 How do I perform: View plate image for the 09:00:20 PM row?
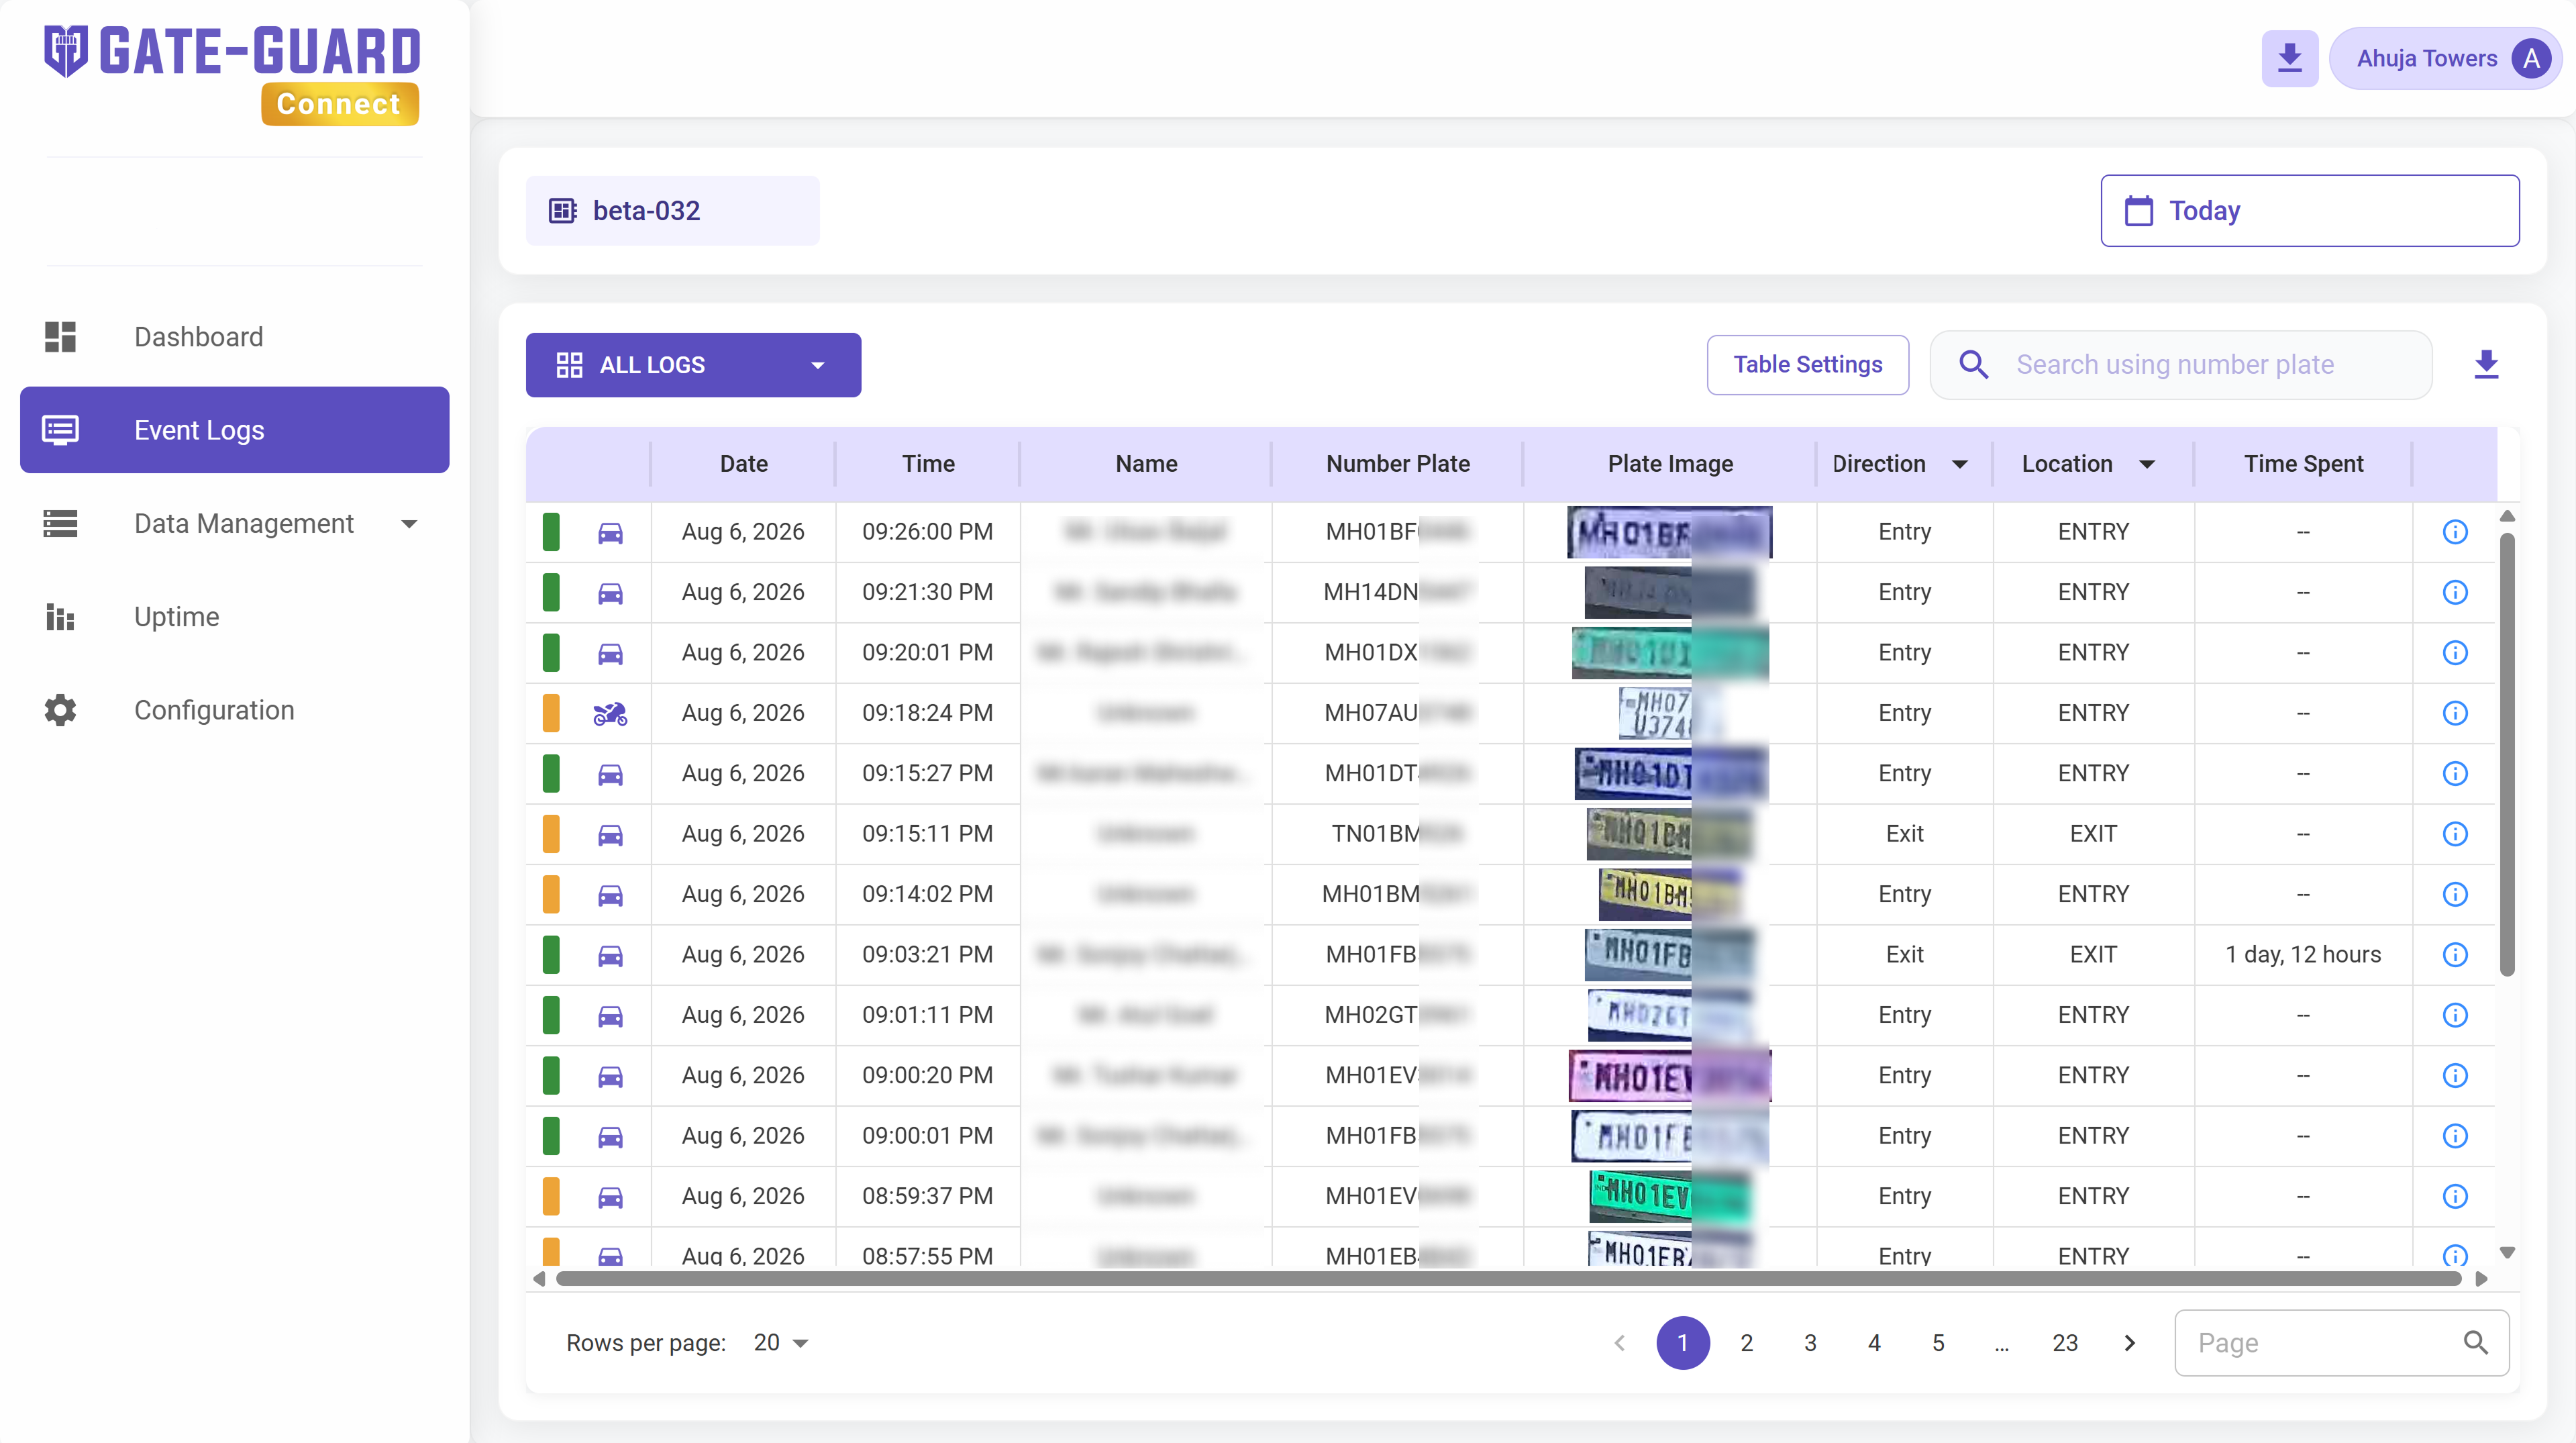coord(1670,1076)
